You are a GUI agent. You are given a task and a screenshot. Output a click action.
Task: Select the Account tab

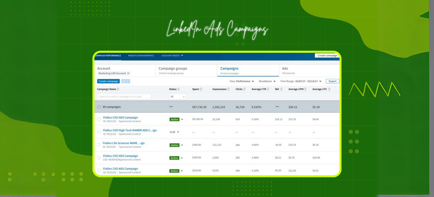[125, 70]
